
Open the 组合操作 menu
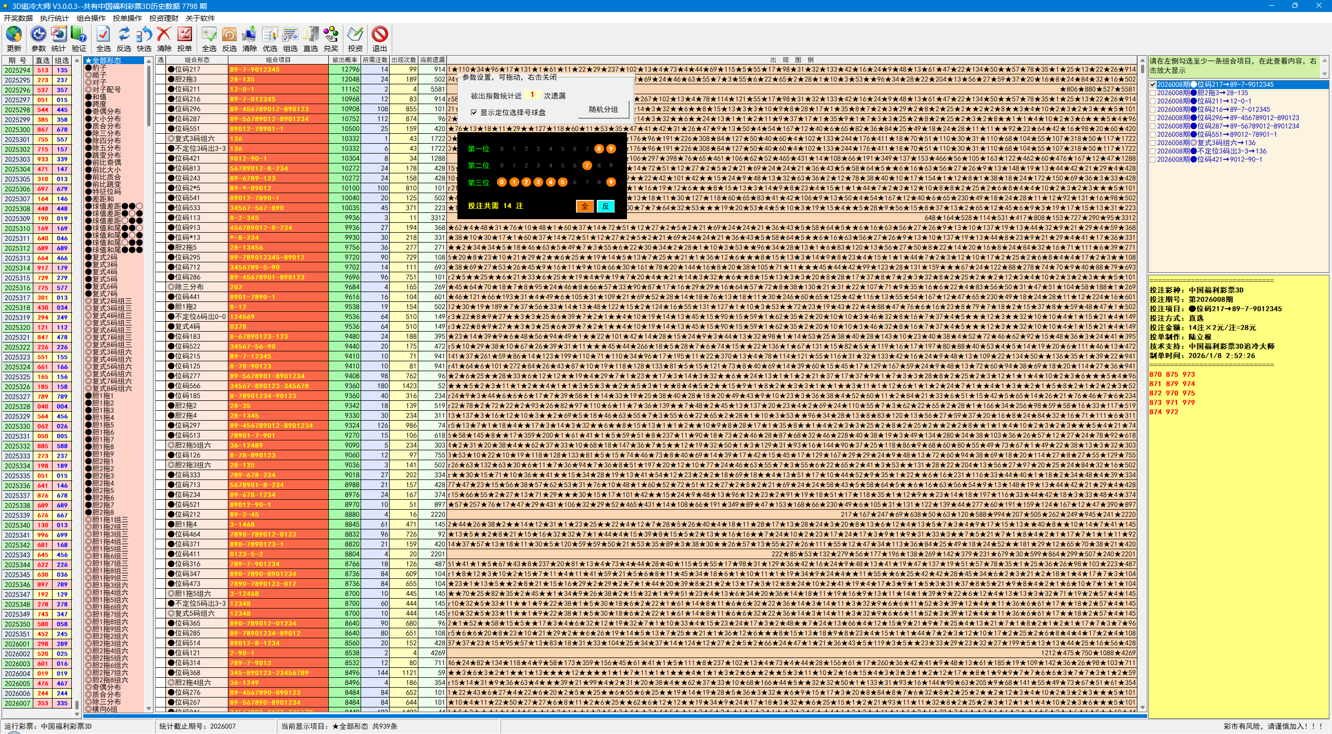tap(91, 18)
